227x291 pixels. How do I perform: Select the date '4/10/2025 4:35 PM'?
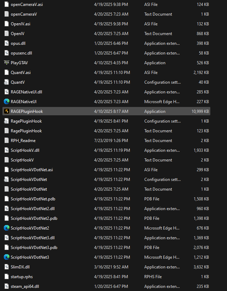point(111,63)
